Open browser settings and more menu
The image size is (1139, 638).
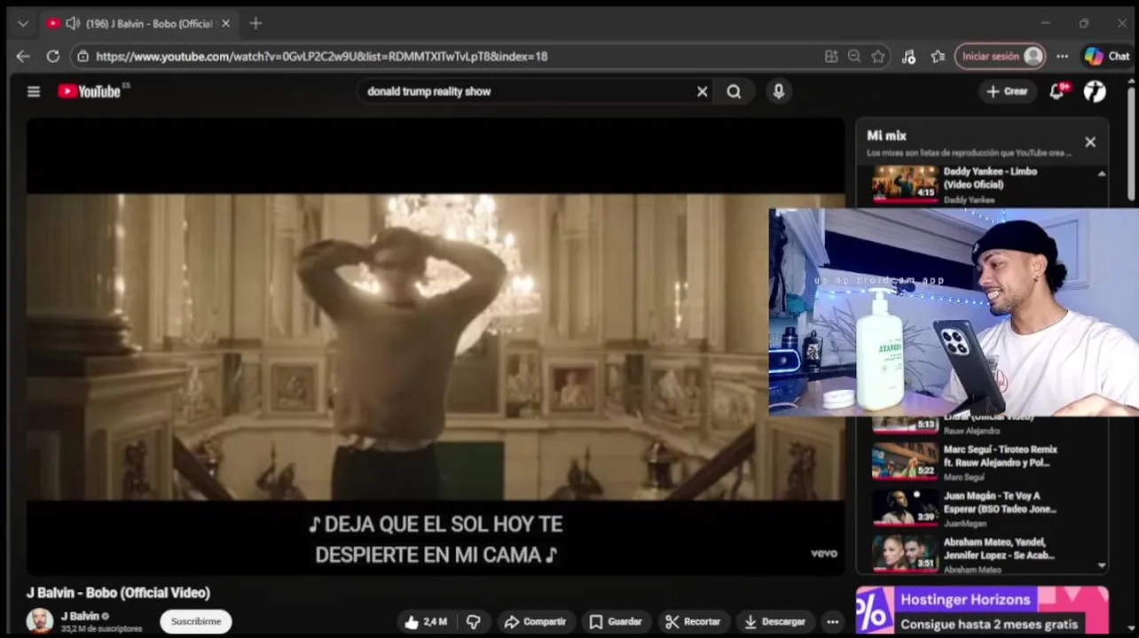pyautogui.click(x=1062, y=56)
